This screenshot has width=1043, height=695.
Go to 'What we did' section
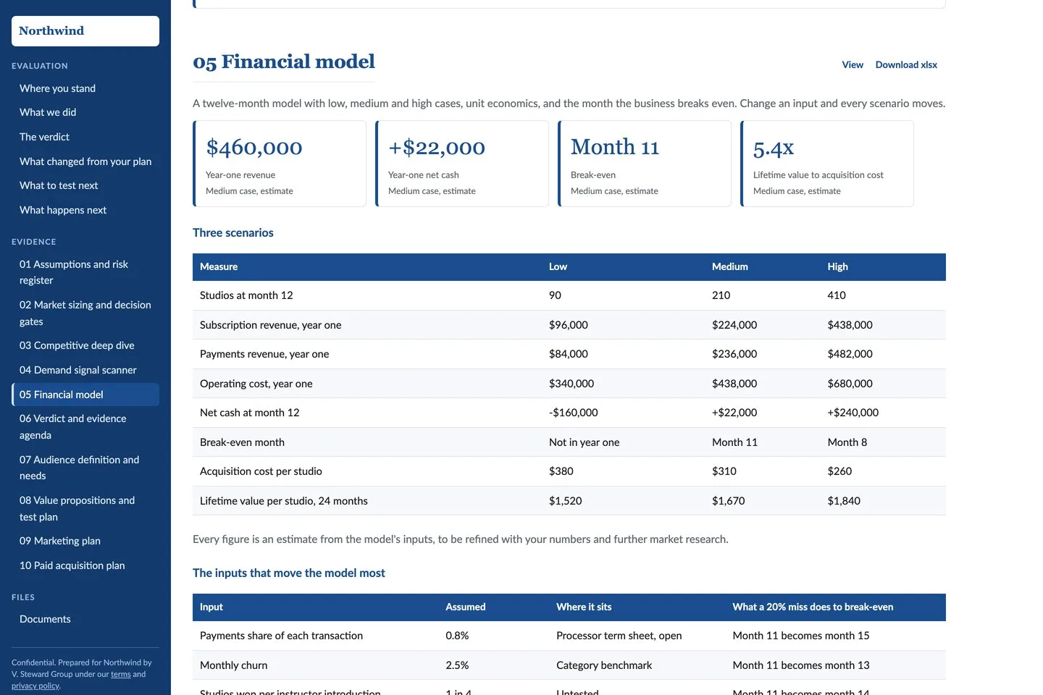coord(48,112)
